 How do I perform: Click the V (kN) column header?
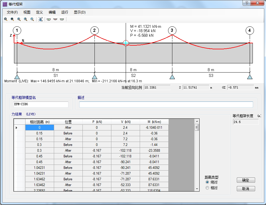[x=125, y=122]
